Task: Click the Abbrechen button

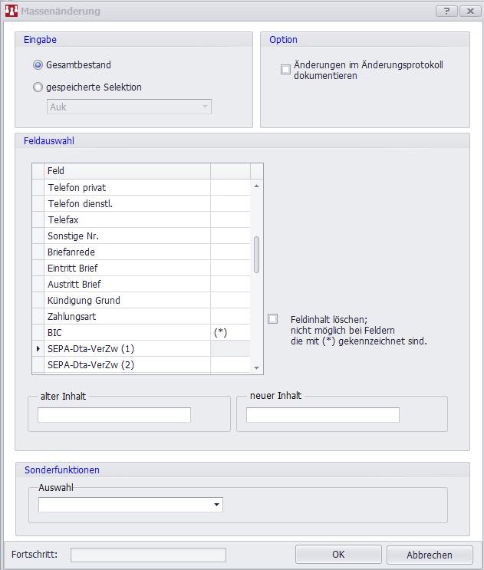Action: click(429, 555)
